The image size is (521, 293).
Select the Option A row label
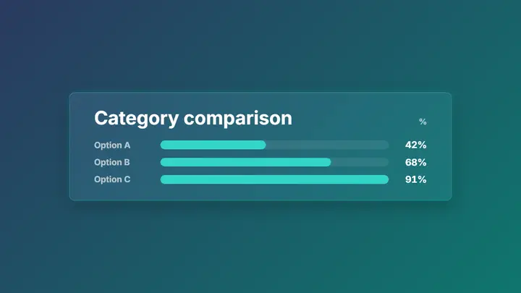coord(112,145)
